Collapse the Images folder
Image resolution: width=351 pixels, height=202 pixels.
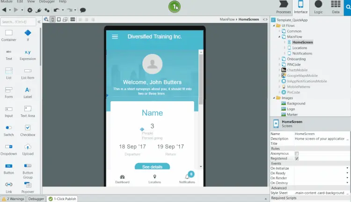pos(274,98)
